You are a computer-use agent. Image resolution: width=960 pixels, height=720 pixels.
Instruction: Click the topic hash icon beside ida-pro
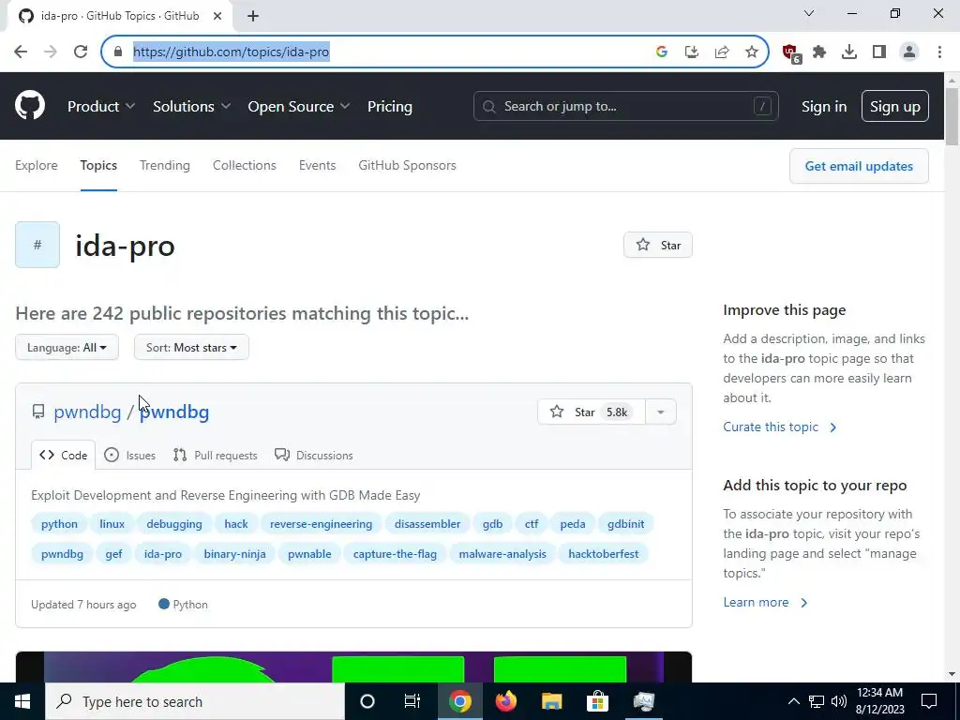tap(37, 245)
